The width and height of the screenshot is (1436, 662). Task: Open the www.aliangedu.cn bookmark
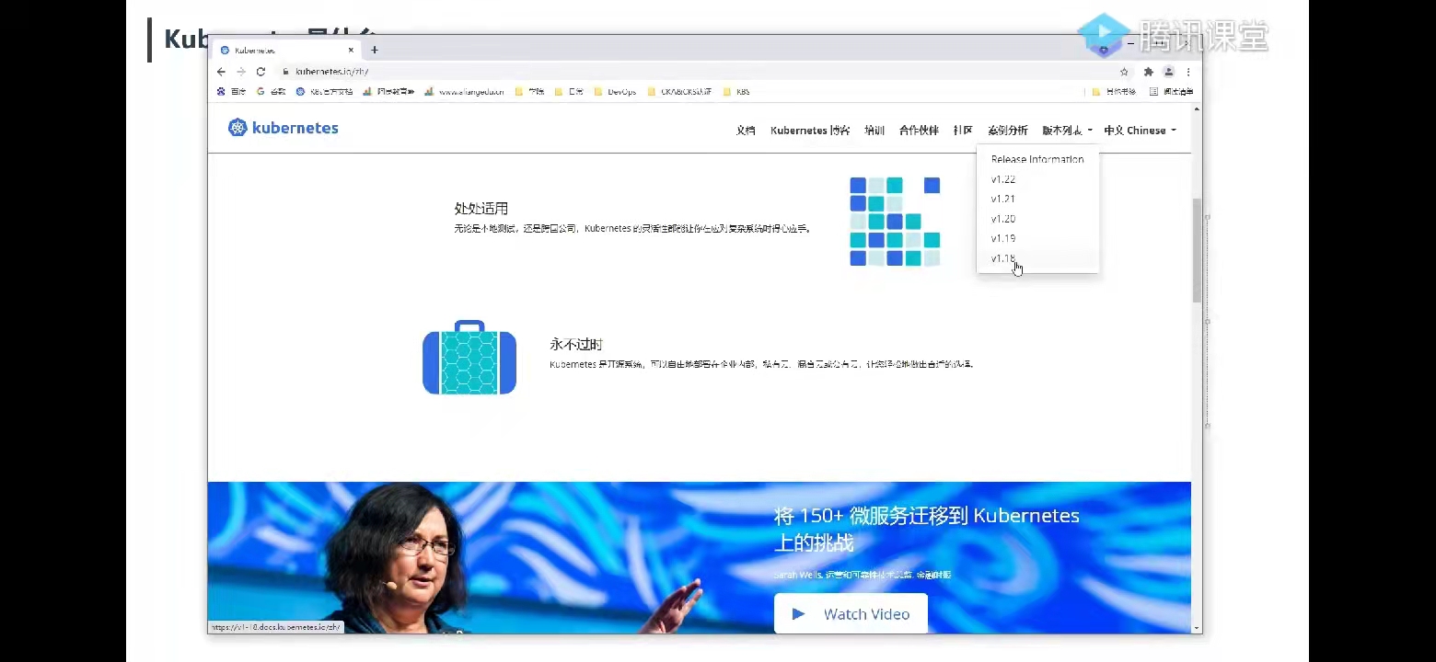tap(465, 92)
